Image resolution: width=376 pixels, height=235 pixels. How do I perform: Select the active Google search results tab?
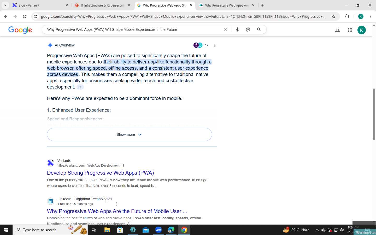coord(165,5)
